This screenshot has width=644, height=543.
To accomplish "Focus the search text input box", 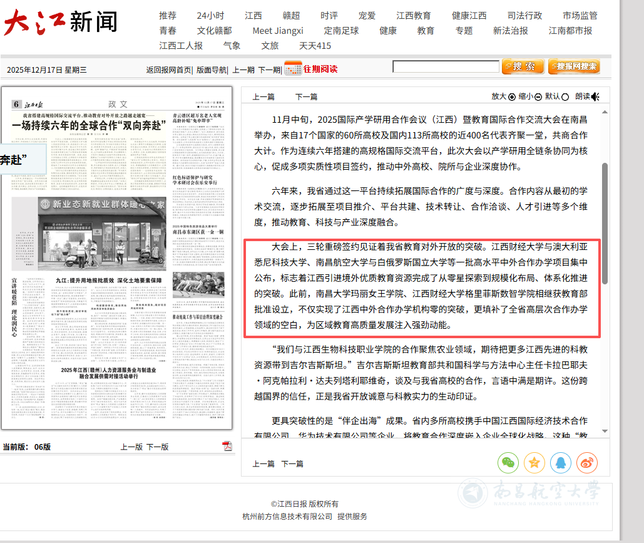I will [446, 66].
